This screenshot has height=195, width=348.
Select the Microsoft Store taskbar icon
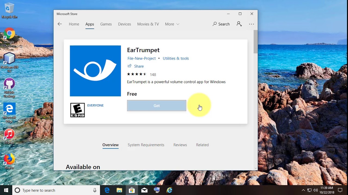click(x=132, y=190)
